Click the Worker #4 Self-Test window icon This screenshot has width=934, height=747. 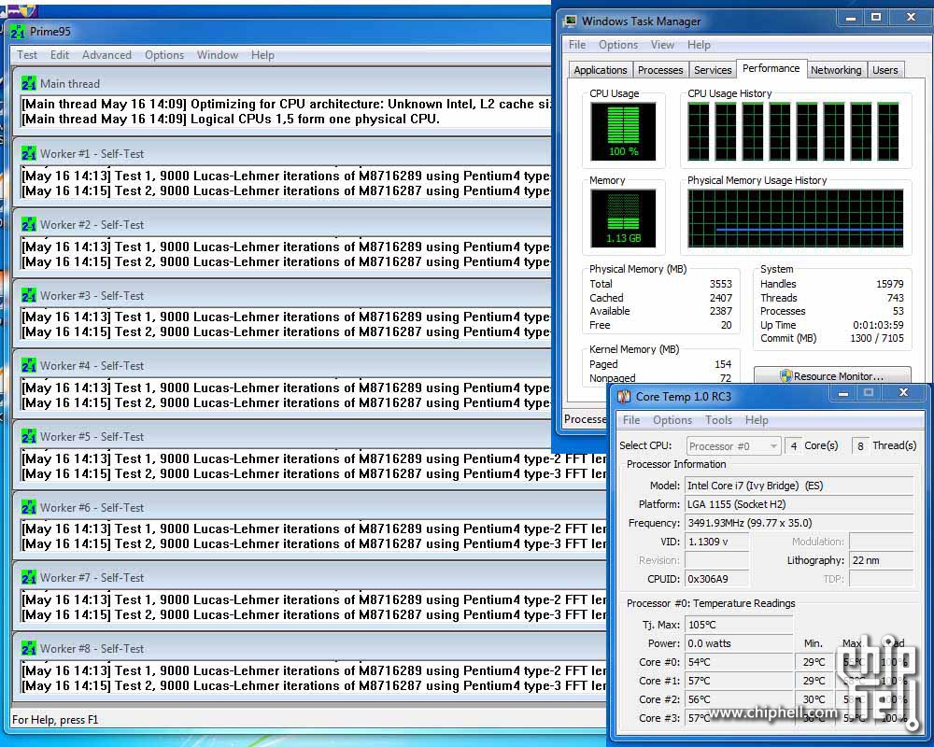point(29,366)
